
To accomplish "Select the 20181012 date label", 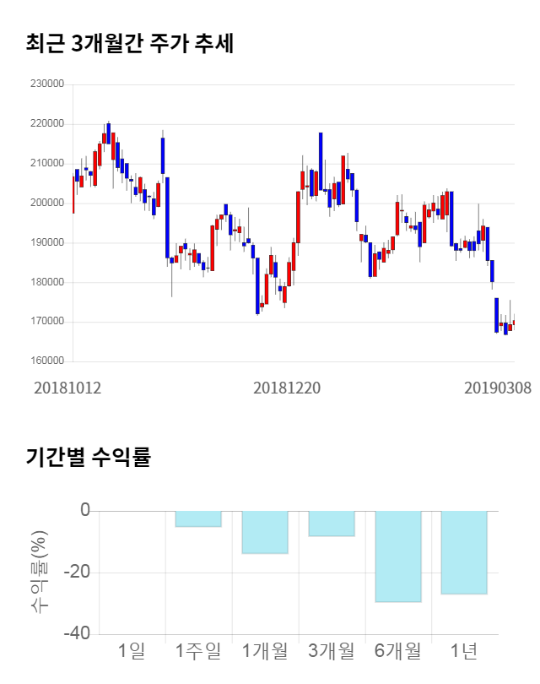I will 67,388.
